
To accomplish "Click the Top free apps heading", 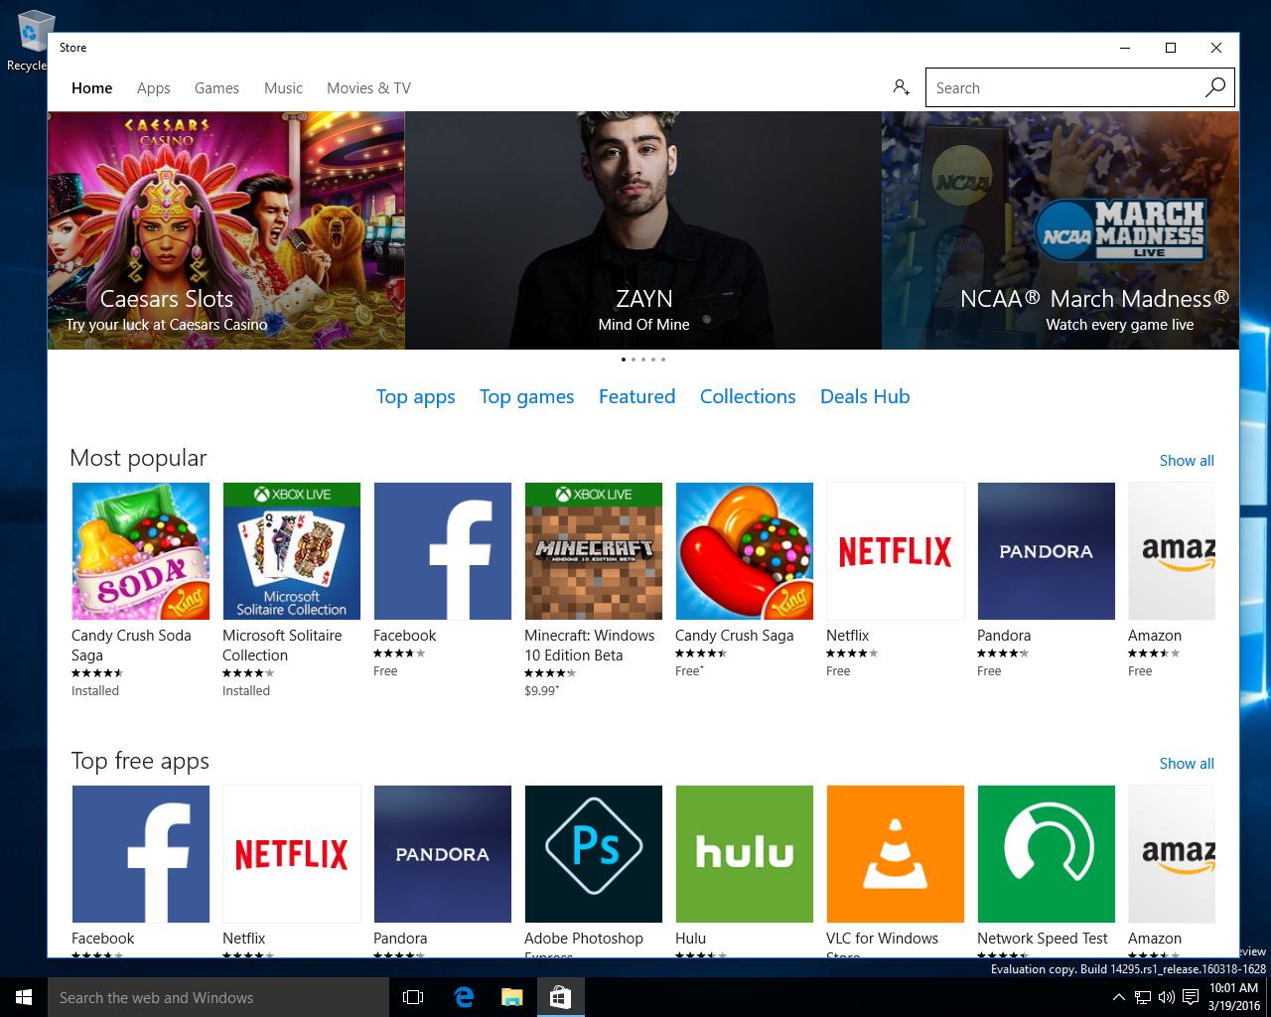I will 140,761.
